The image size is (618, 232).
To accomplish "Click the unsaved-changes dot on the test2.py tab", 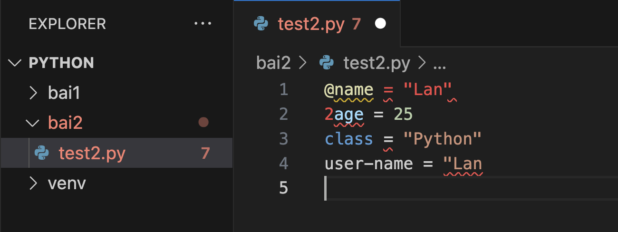I will (x=380, y=23).
